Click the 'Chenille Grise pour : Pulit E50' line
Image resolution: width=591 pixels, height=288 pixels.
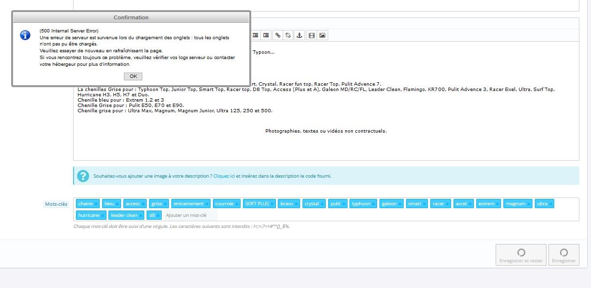(131, 105)
